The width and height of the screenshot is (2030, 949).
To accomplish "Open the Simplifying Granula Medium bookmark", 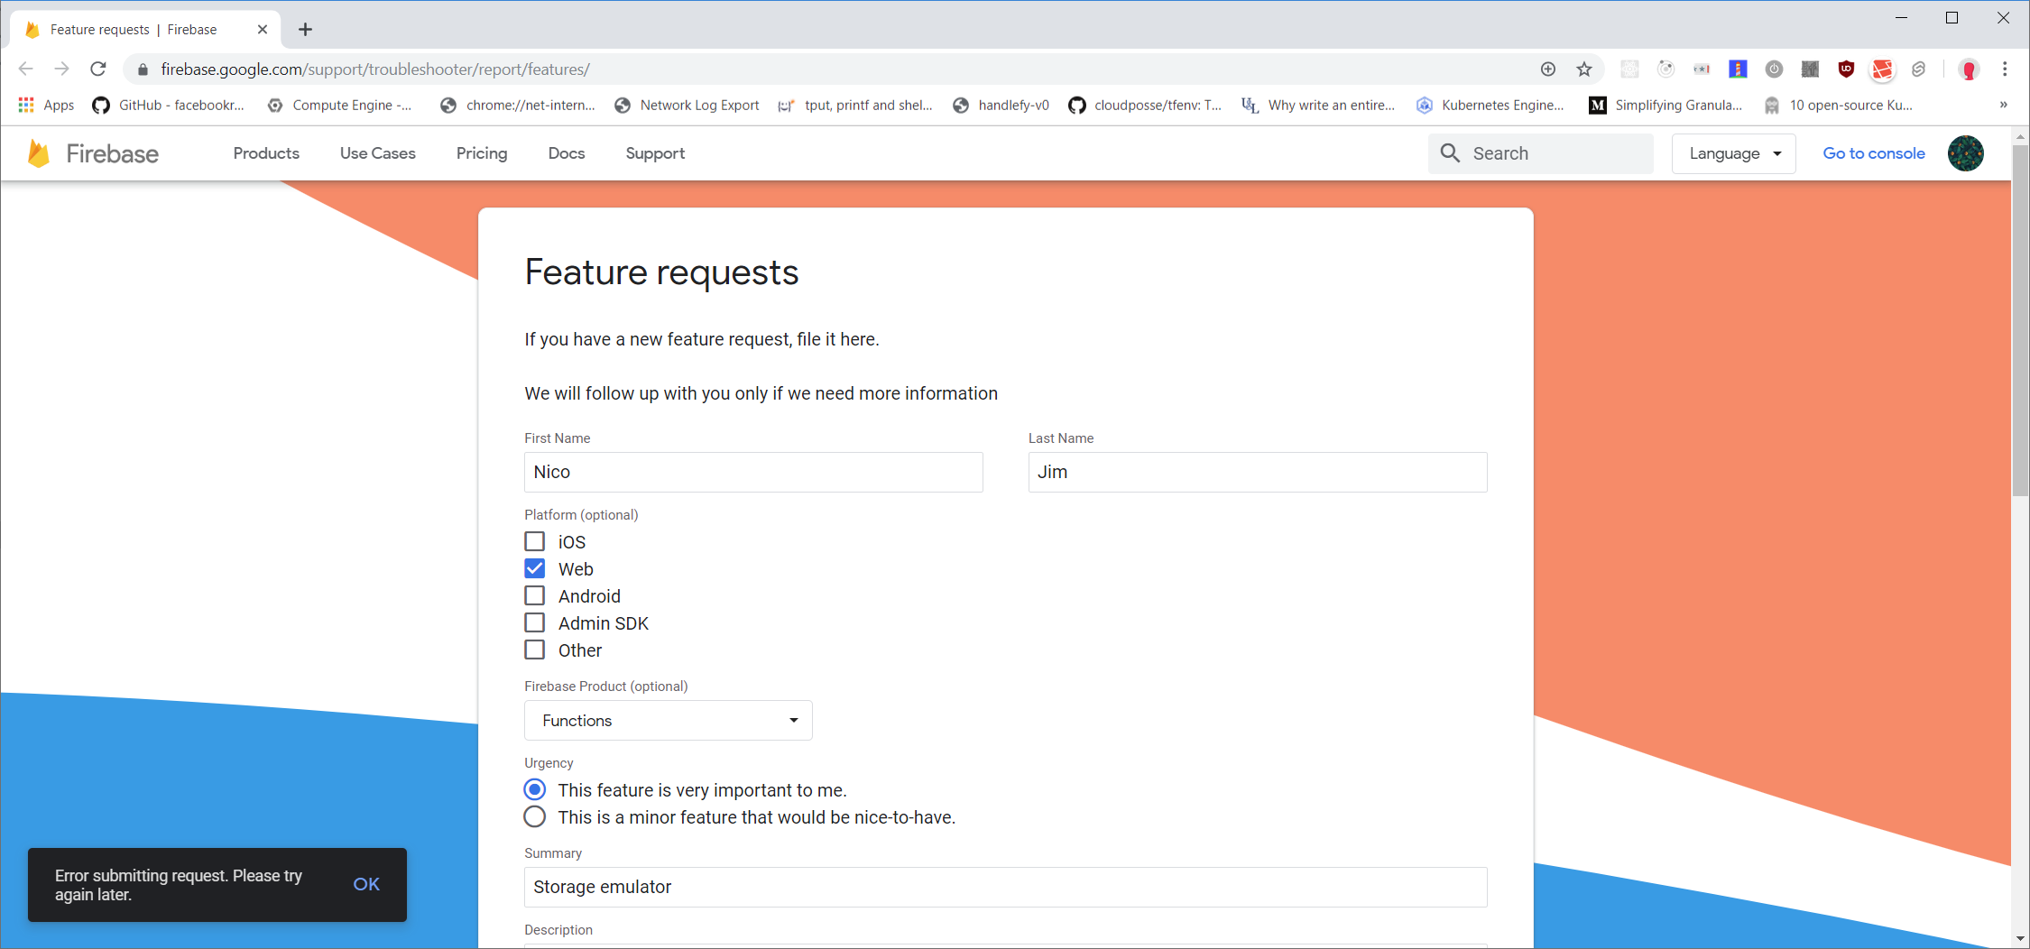I will click(x=1666, y=106).
